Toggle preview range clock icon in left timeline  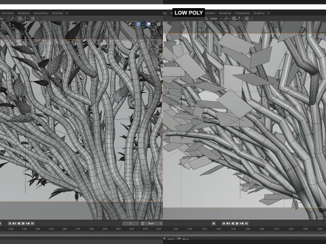click(143, 224)
